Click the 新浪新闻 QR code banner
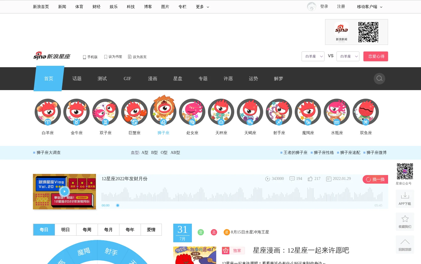 click(x=357, y=32)
